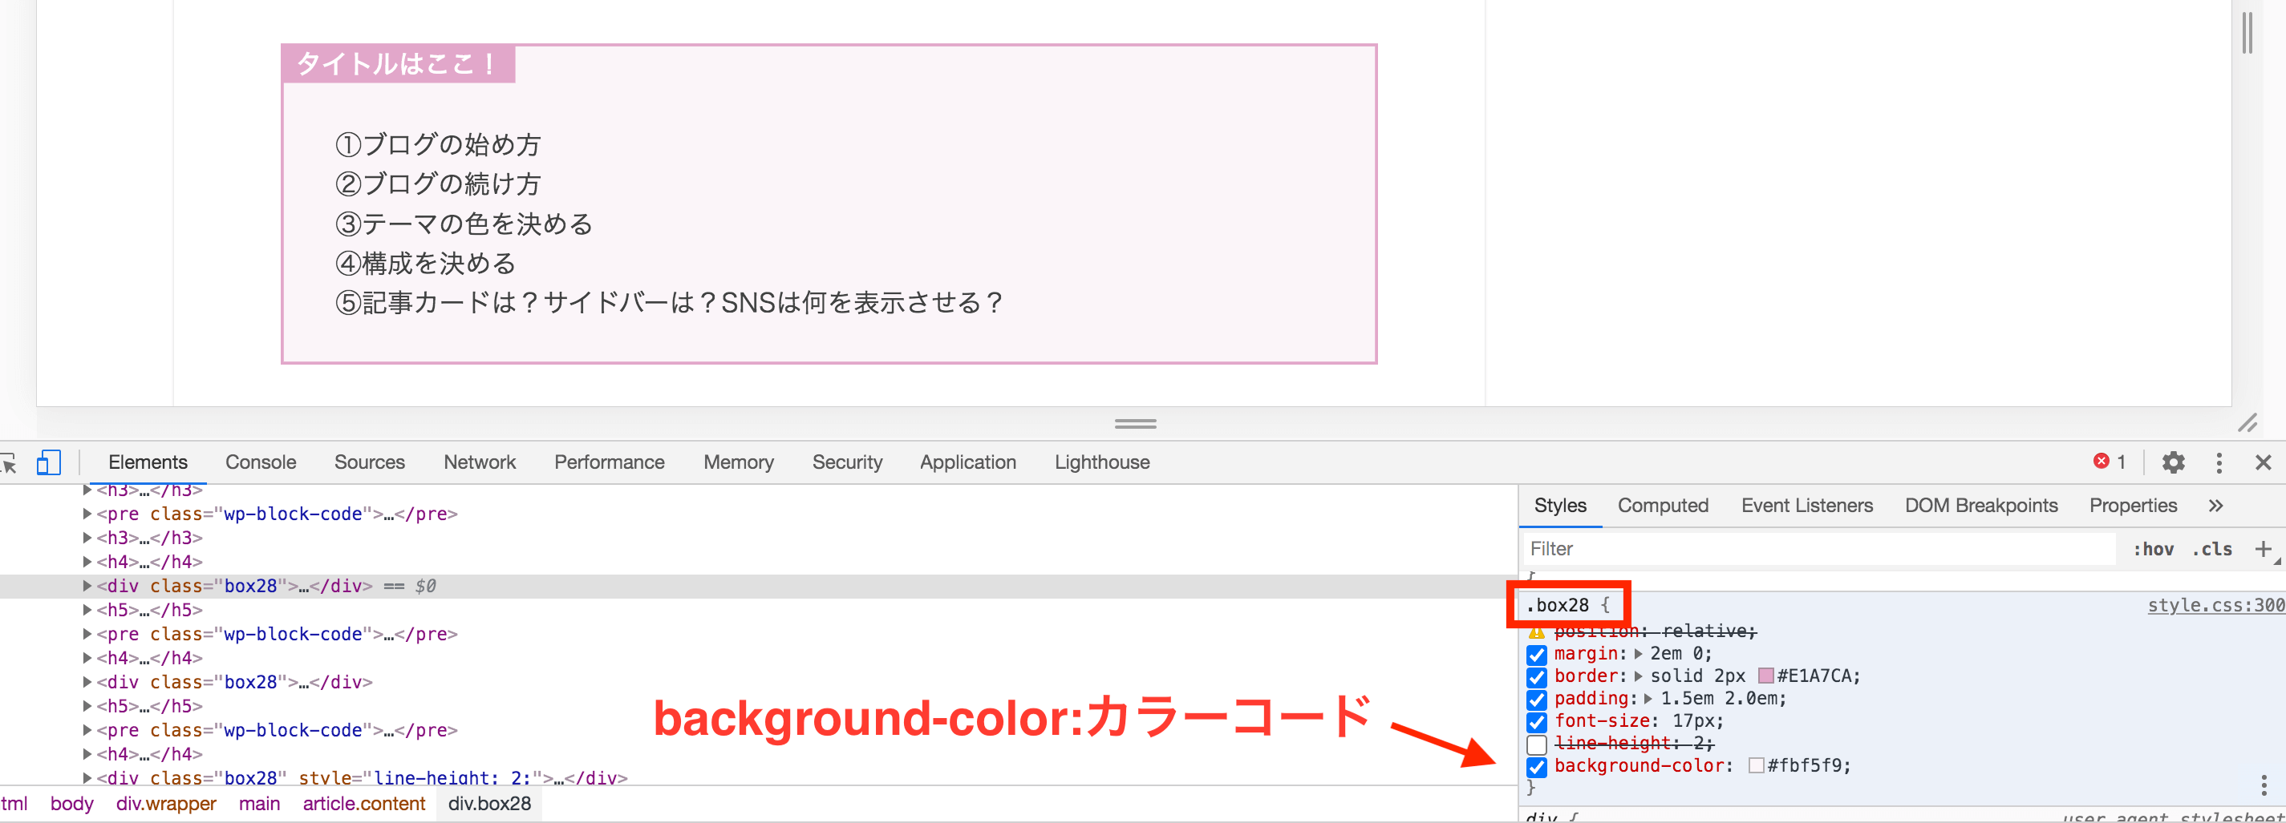The image size is (2286, 823).
Task: Click the page heading タイトルはここ！
Action: coord(397,64)
